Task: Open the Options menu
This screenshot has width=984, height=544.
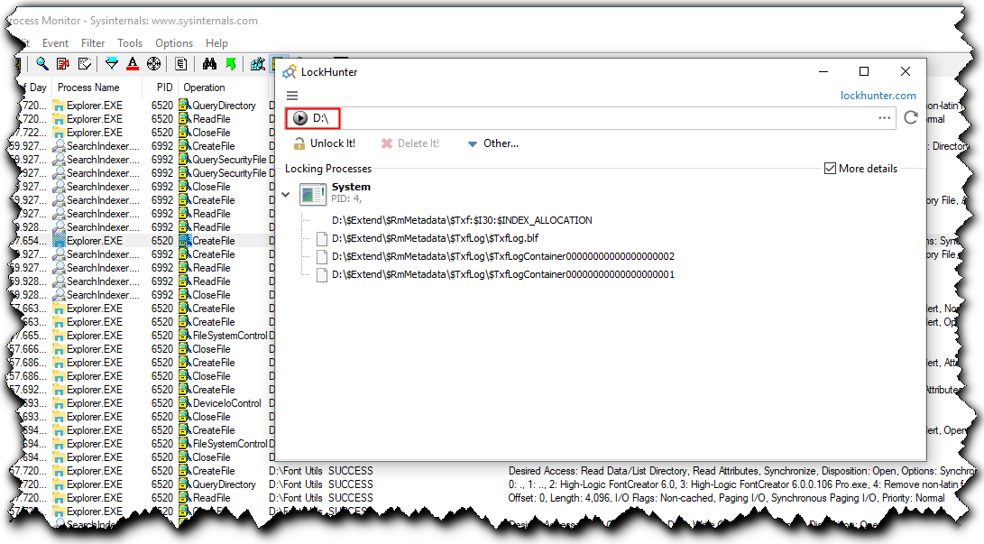Action: coord(174,43)
